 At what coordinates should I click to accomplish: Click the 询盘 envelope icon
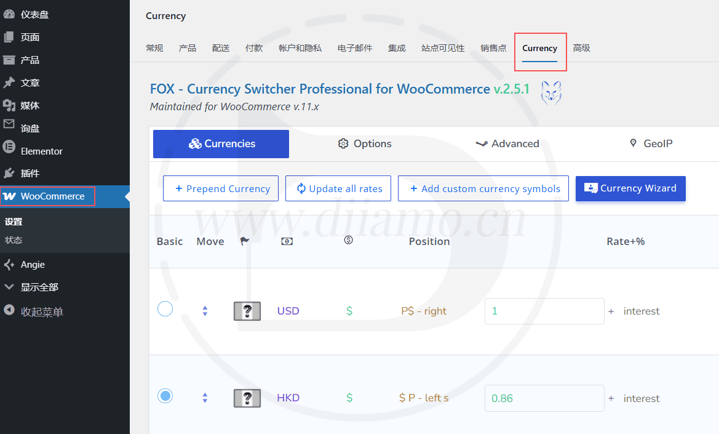(x=9, y=124)
